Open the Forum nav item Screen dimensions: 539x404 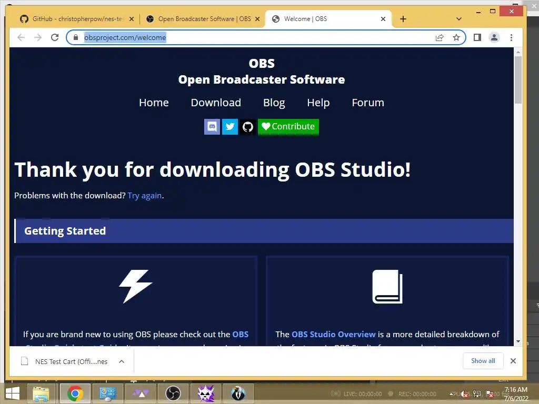click(368, 103)
